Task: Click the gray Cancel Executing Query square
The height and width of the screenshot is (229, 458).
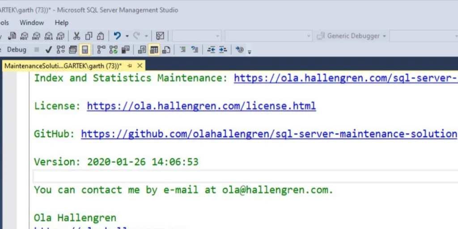Action: (37, 50)
